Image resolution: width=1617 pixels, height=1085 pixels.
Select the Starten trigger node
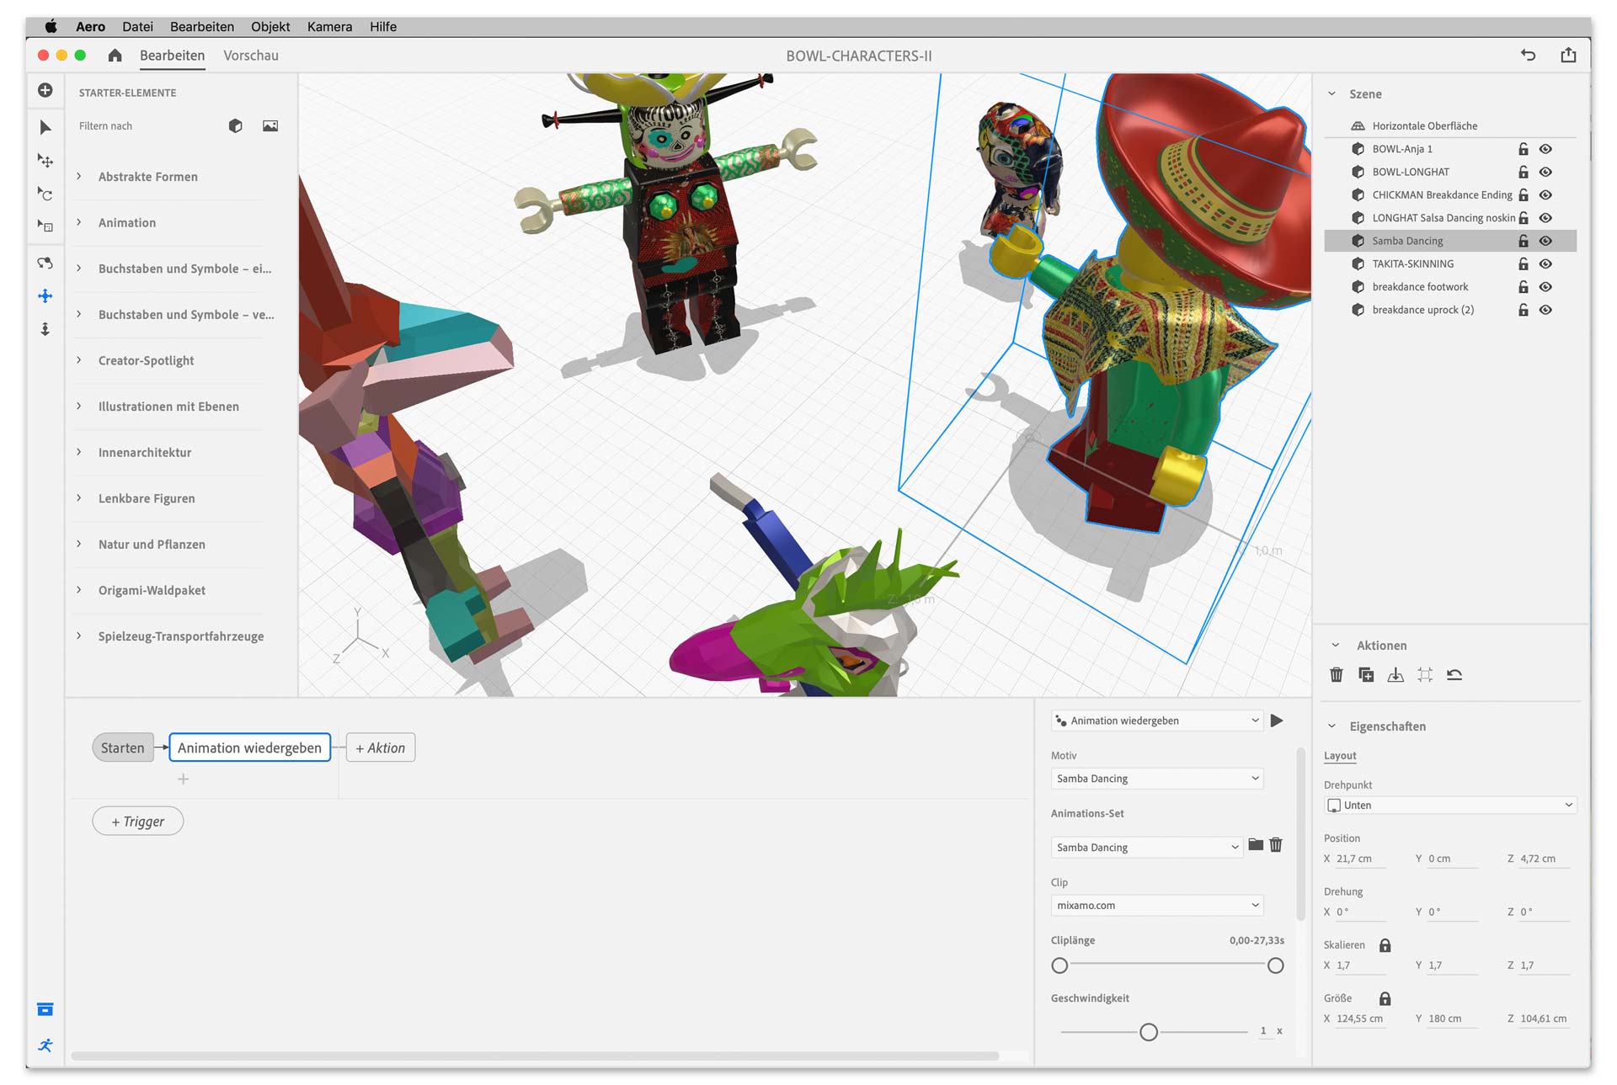pyautogui.click(x=123, y=747)
